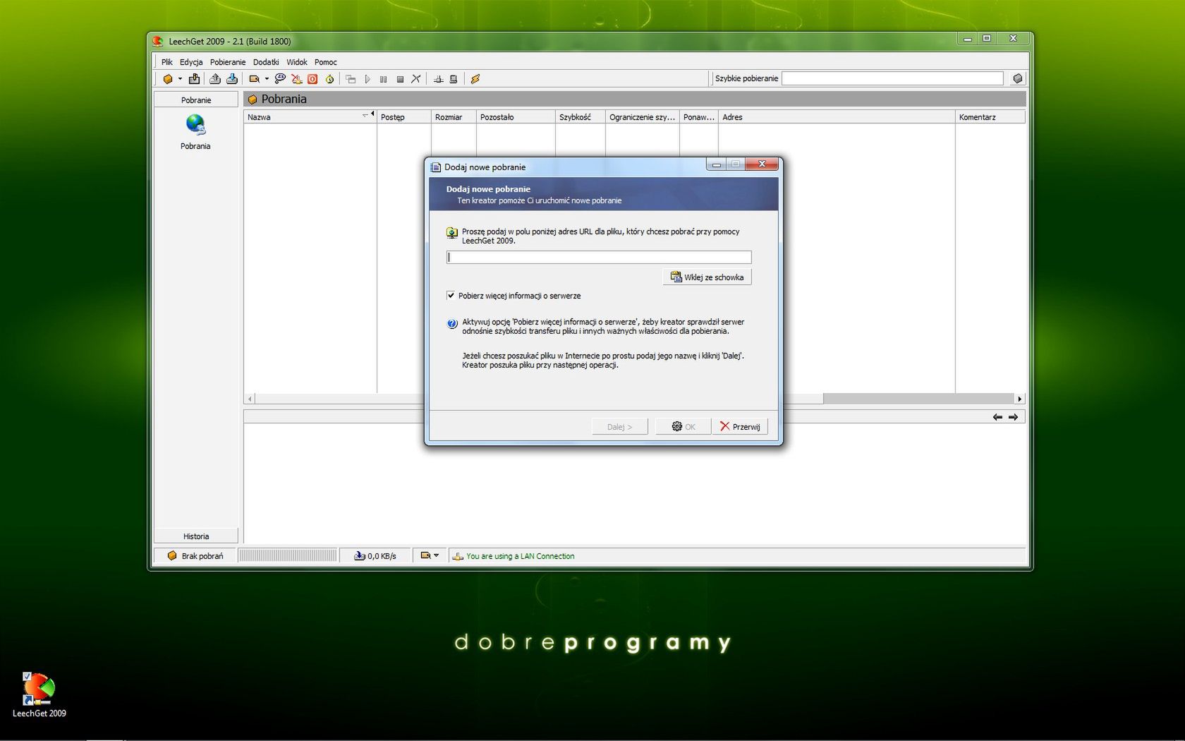The width and height of the screenshot is (1185, 741).
Task: Click the 0,0 KB/s speed status icon
Action: click(359, 556)
